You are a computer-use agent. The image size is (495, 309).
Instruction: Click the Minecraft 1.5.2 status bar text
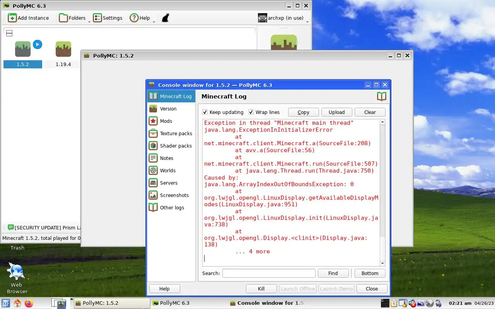pos(41,238)
